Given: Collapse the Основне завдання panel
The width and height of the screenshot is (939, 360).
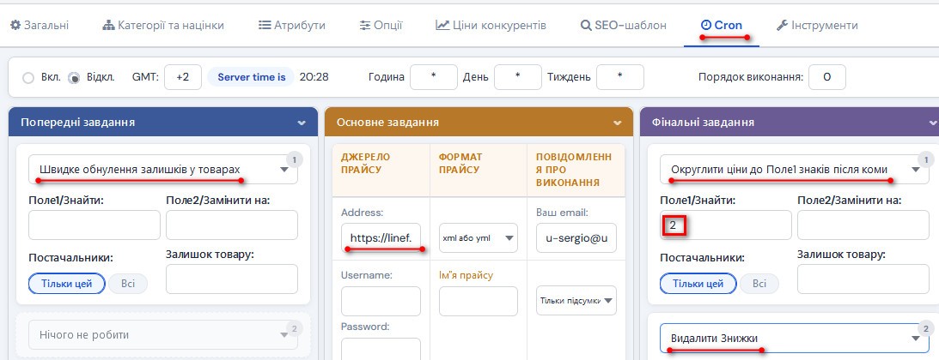Looking at the screenshot, I should (x=618, y=123).
